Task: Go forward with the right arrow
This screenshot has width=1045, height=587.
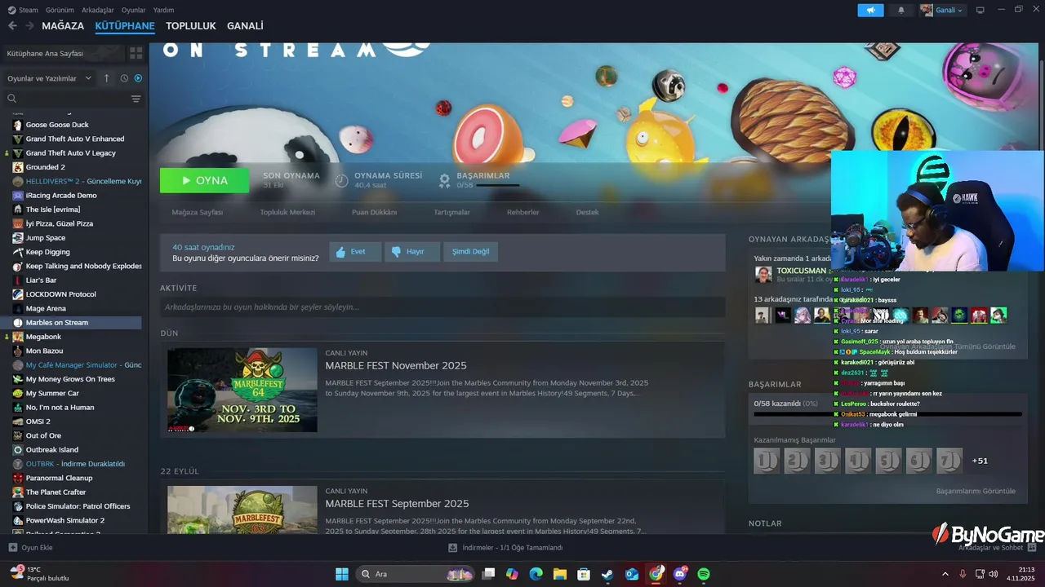Action: [29, 26]
